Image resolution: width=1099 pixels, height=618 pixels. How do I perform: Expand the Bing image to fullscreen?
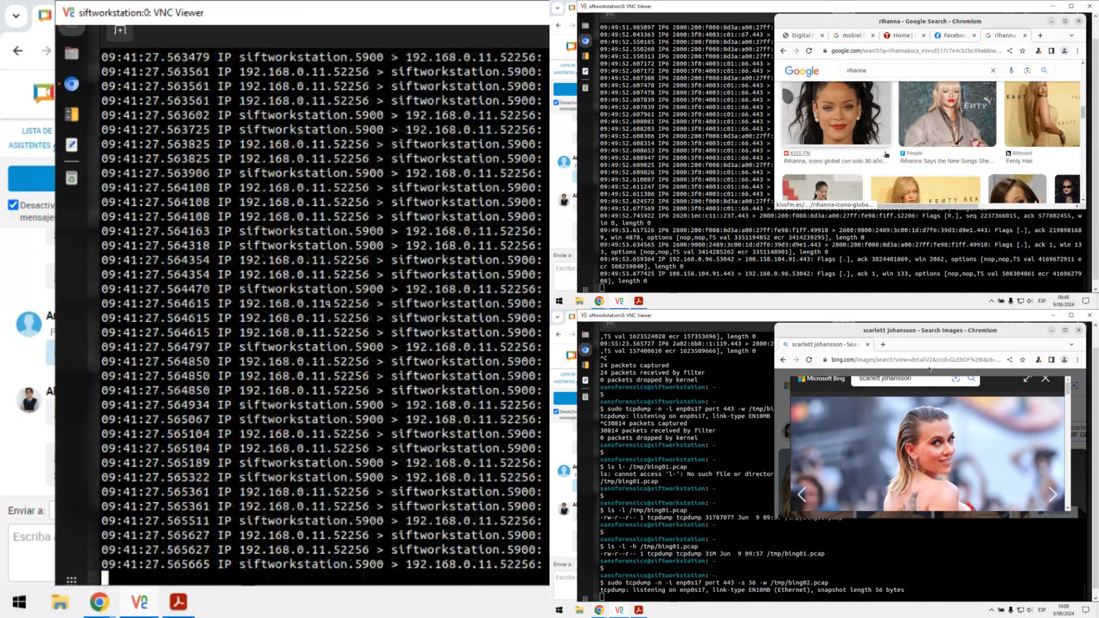point(1027,378)
